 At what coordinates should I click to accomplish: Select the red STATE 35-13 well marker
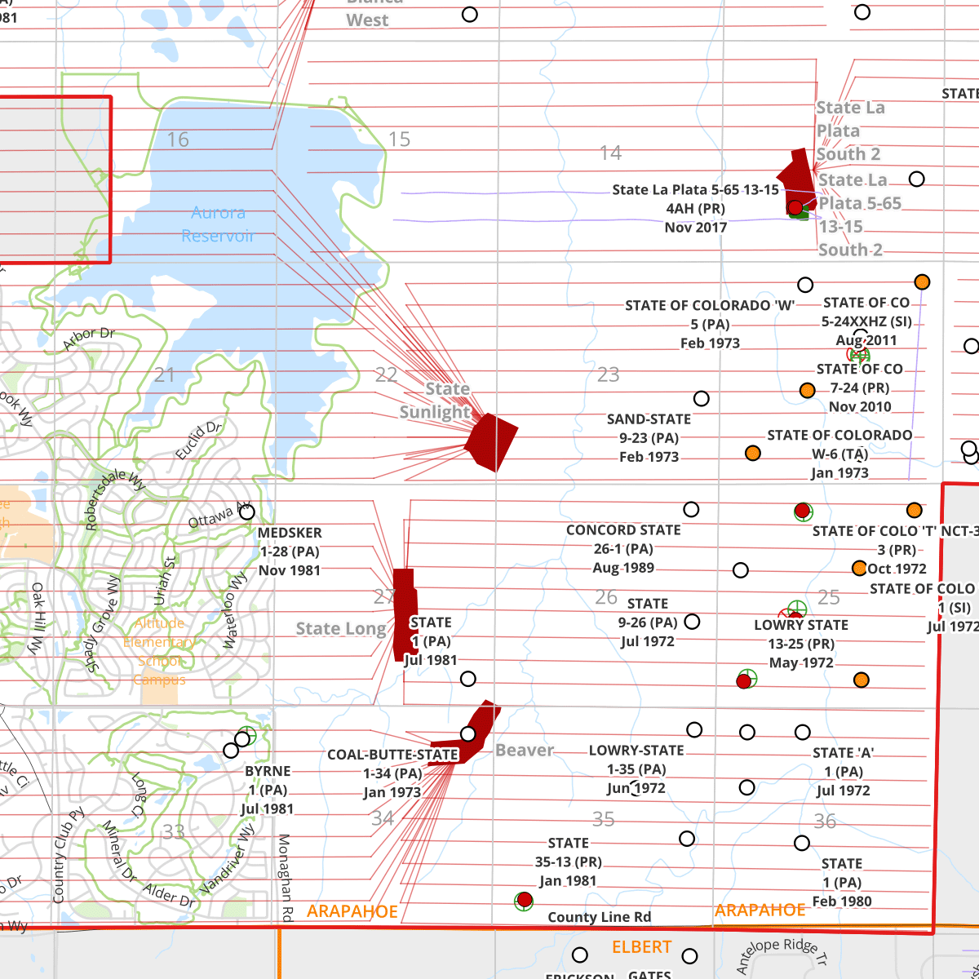coord(525,900)
